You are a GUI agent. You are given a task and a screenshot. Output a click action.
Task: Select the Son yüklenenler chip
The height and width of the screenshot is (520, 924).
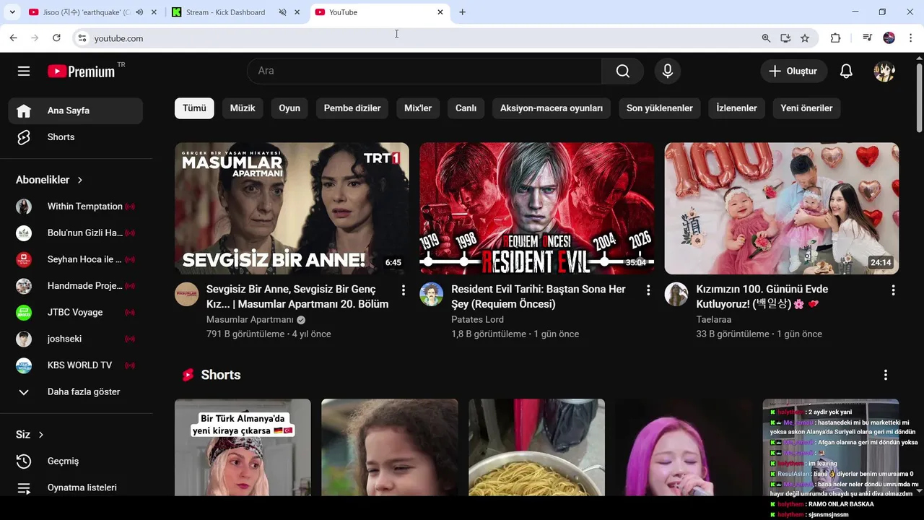click(660, 108)
